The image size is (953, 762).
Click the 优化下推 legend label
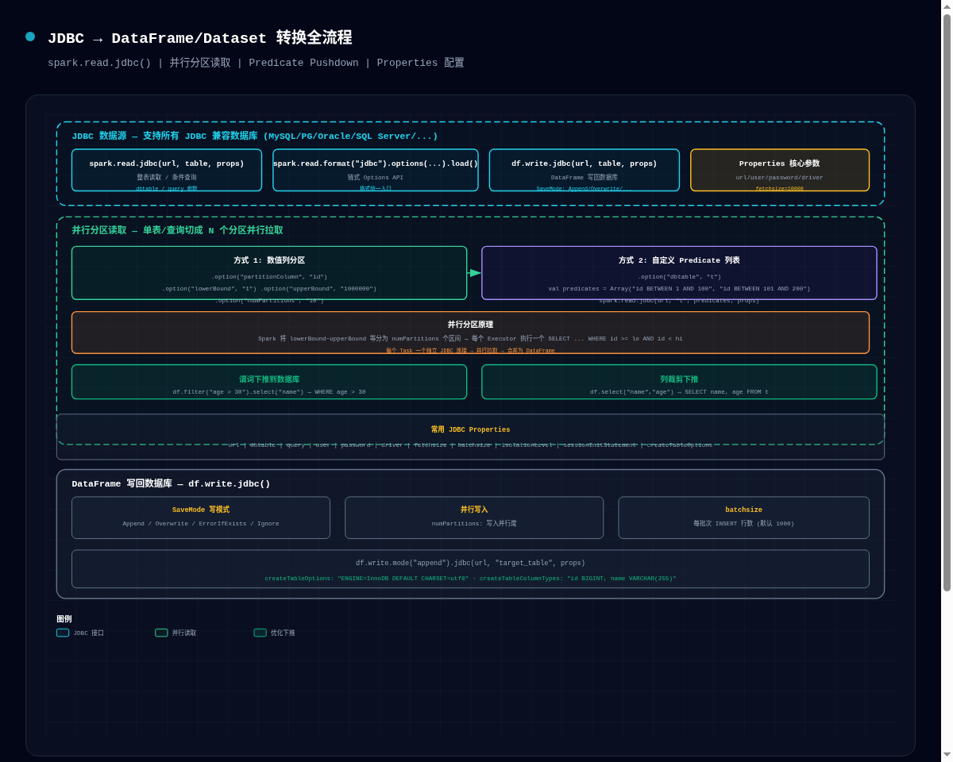(283, 633)
